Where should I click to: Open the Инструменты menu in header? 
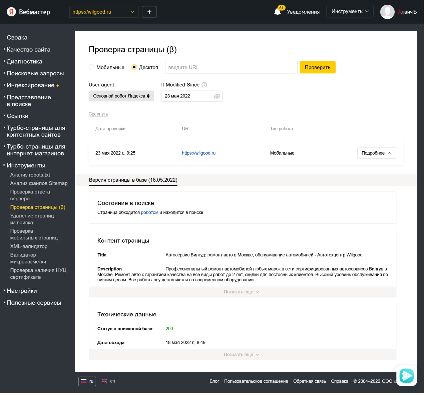point(350,11)
